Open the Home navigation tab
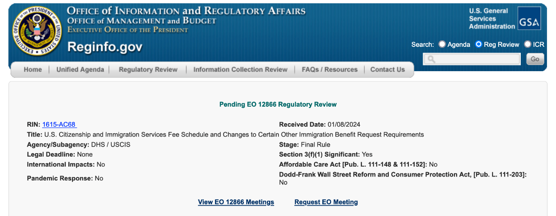The height and width of the screenshot is (216, 556). click(33, 69)
